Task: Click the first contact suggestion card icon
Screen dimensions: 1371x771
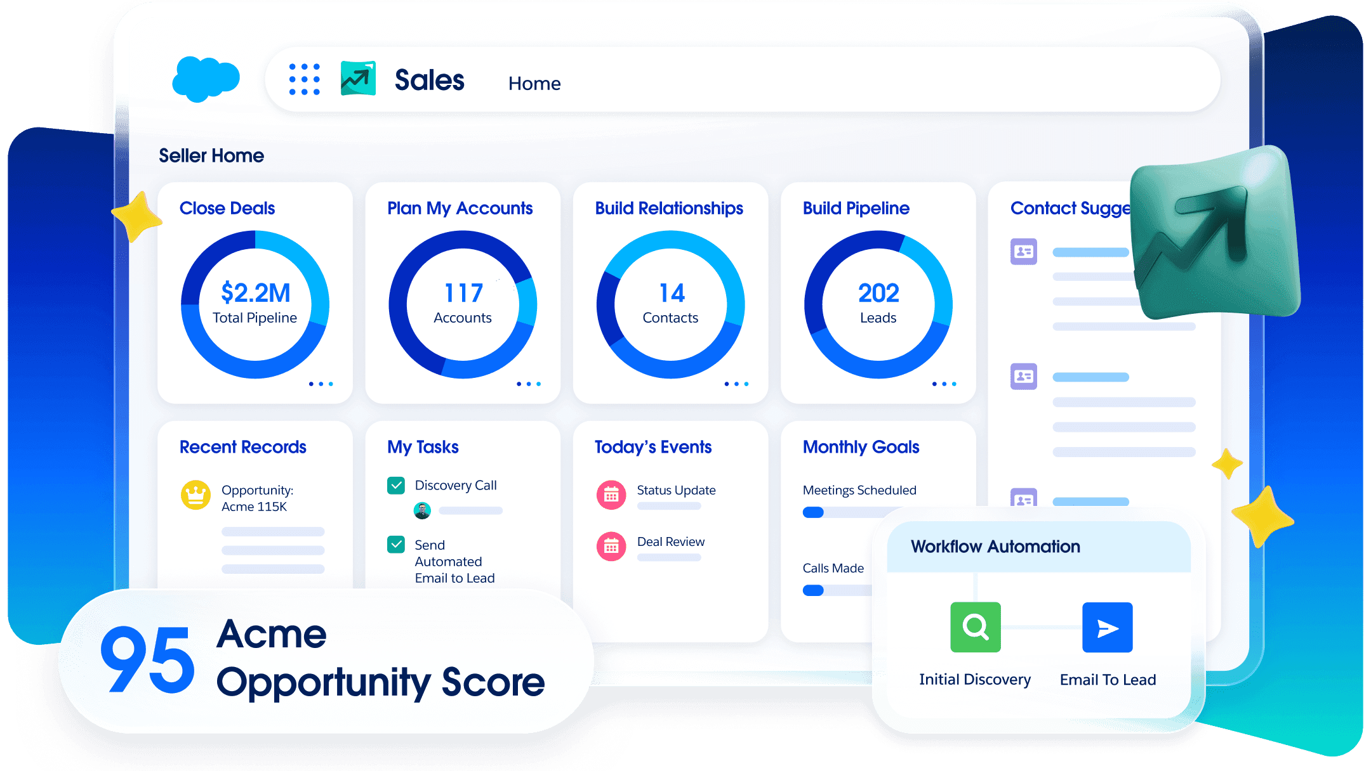Action: pos(1024,252)
